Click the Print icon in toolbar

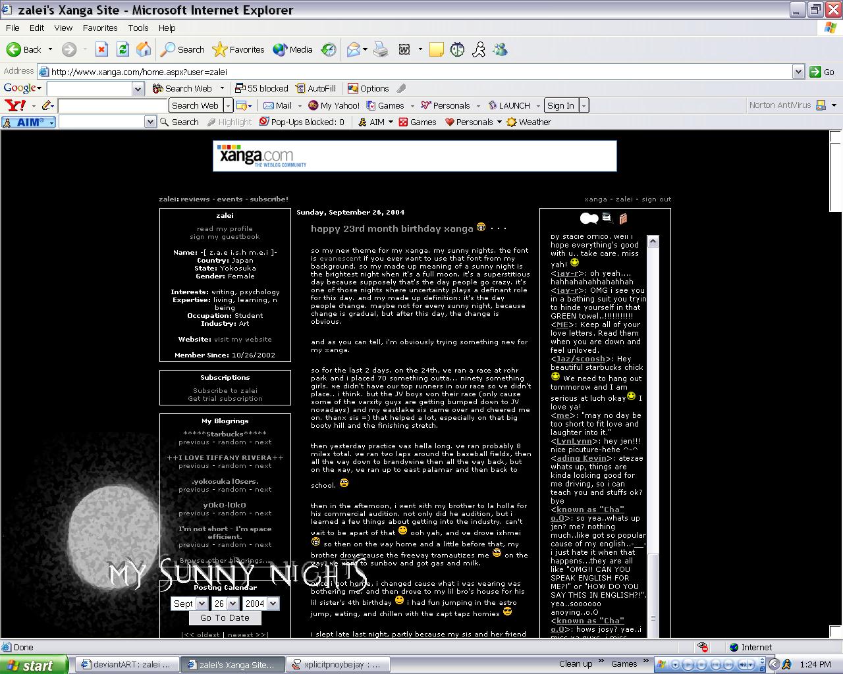(381, 49)
